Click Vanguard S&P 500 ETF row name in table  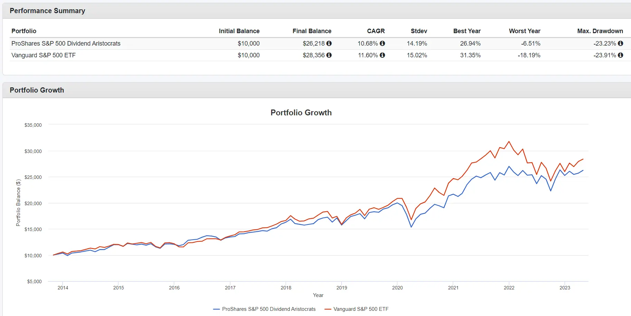click(x=44, y=55)
